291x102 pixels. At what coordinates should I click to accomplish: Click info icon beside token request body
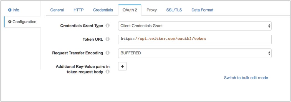[108, 72]
